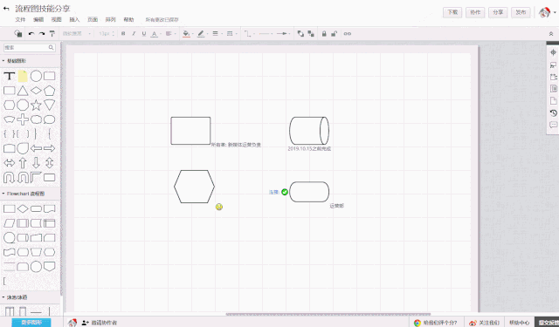Screen dimensions: 559x327
Task: Select the five-point star shape
Action: tap(36, 105)
